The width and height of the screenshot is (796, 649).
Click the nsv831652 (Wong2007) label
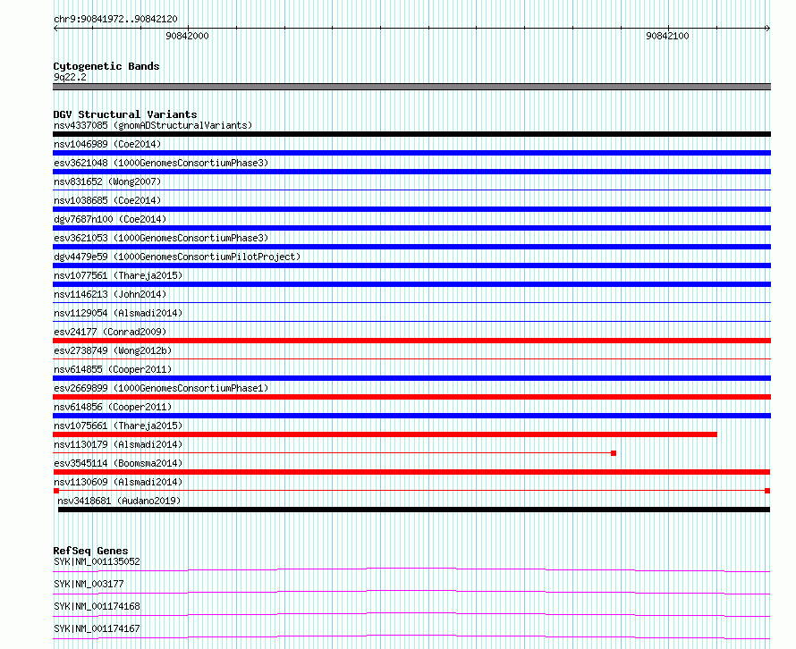pos(107,181)
